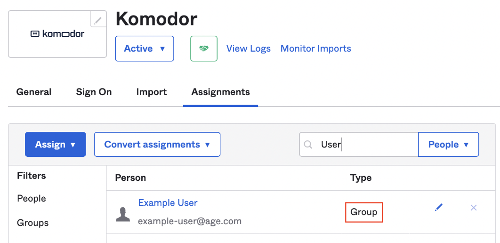Open the Import tab
500x243 pixels.
click(152, 92)
